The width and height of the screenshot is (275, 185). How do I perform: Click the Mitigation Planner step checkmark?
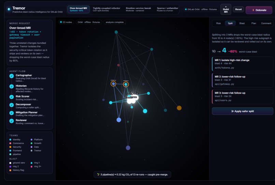[x=12, y=113]
